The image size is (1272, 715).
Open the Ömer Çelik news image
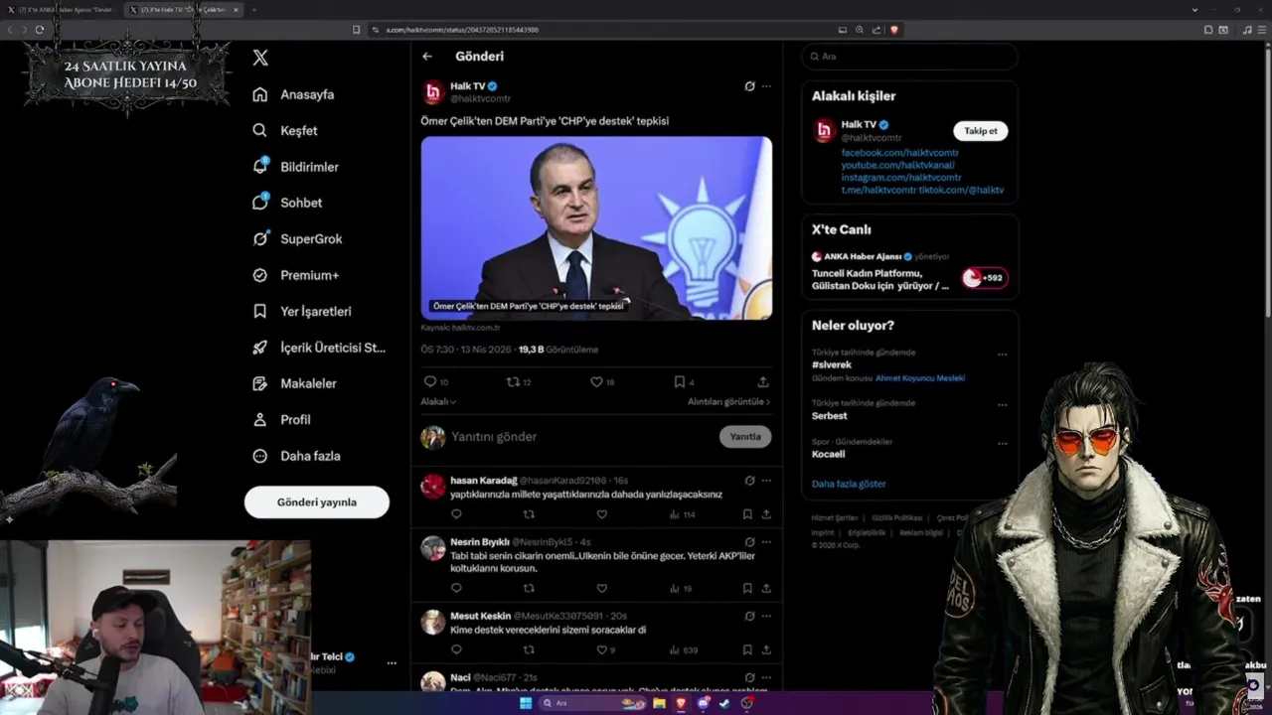(x=596, y=227)
